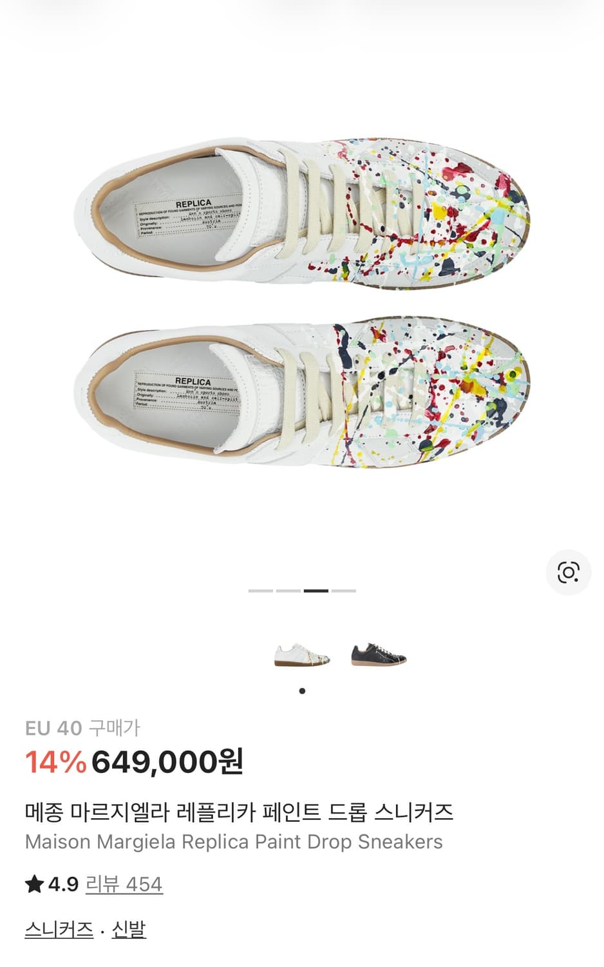Viewport: 604px width, 967px height.
Task: Open the 신발 category link
Action: click(x=129, y=929)
